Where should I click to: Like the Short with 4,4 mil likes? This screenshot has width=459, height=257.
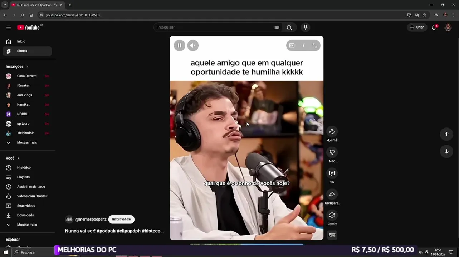(x=332, y=131)
